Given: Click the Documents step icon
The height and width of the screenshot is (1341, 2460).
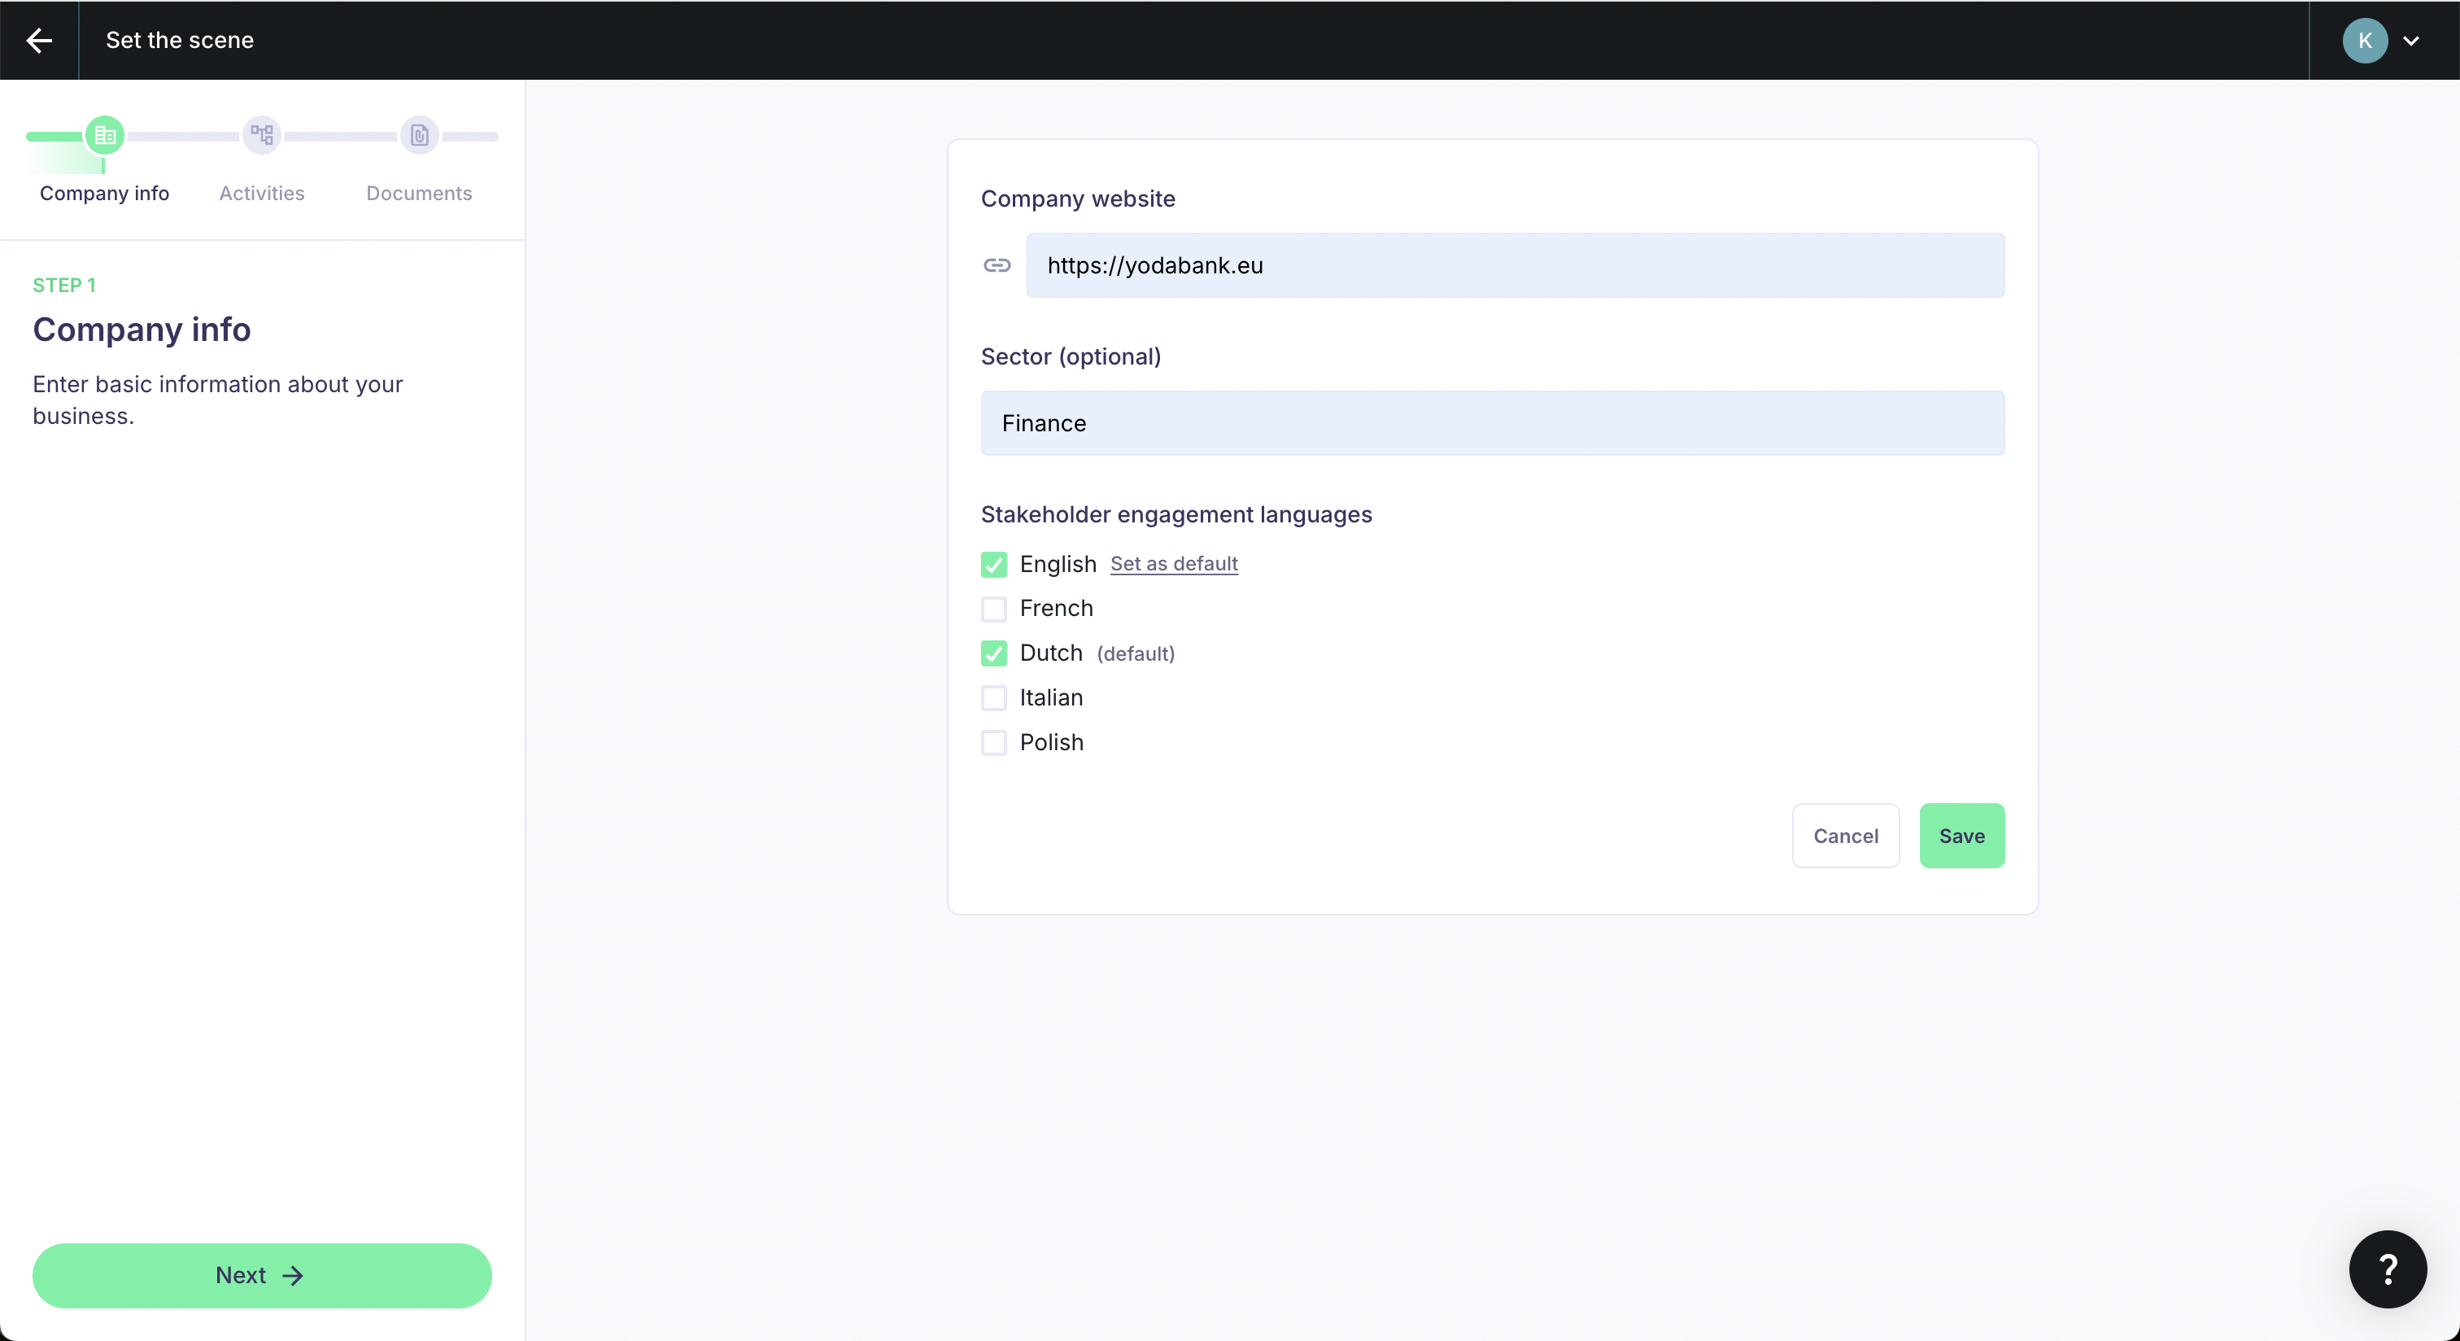Looking at the screenshot, I should click(419, 136).
